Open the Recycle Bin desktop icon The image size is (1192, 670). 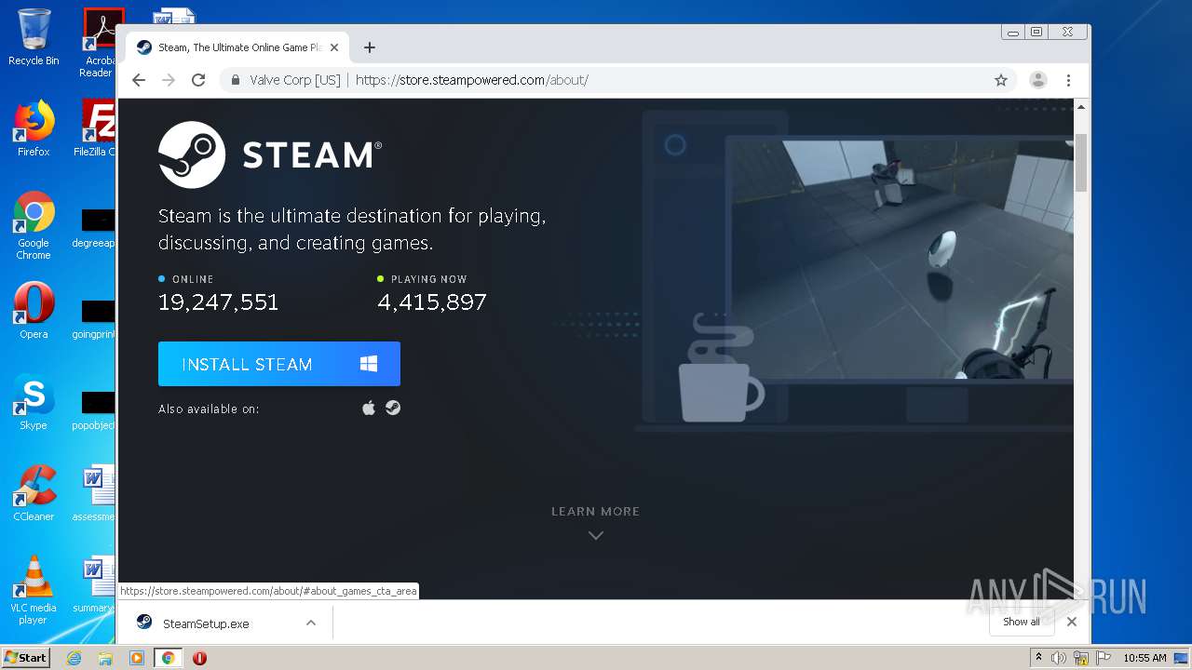(x=34, y=38)
